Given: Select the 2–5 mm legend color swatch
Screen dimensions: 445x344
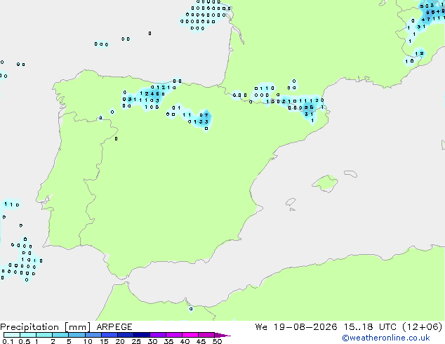Looking at the screenshot, I should (60, 335).
